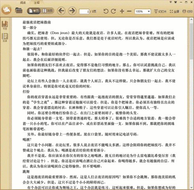
Task: Enter fullscreen mode (全屏)
Action: (174, 11)
